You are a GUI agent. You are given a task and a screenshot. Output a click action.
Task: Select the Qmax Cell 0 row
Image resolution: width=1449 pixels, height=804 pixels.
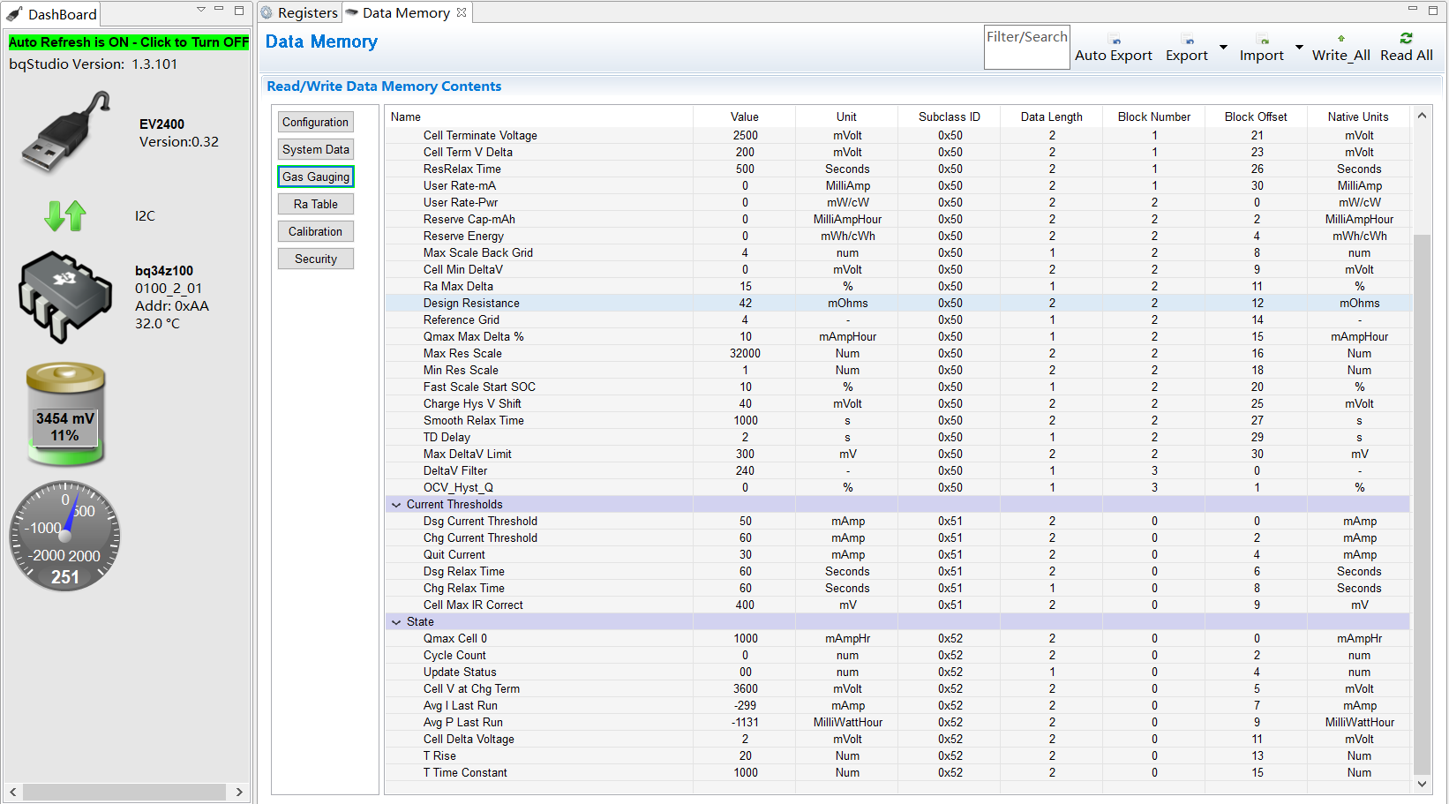pos(897,638)
